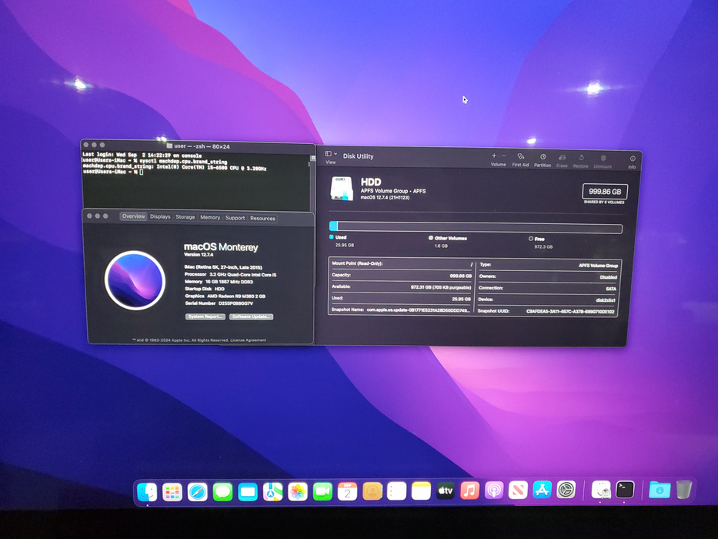Click the Snapshot UUID value
Image resolution: width=718 pixels, height=539 pixels.
pos(570,311)
